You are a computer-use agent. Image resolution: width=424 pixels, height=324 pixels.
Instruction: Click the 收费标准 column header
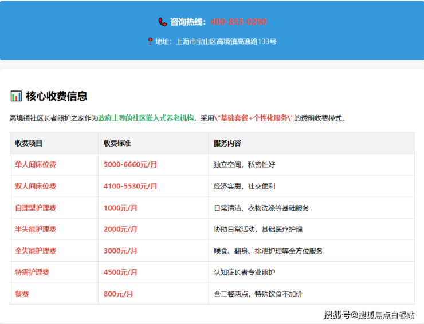pos(117,143)
